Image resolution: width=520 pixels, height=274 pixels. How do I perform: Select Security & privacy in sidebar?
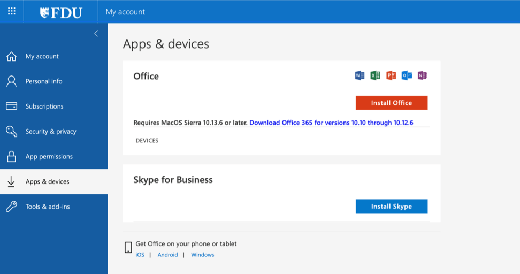[51, 132]
